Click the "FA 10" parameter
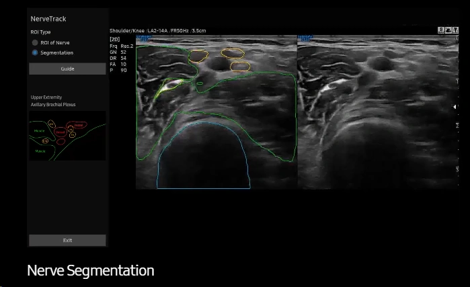 tap(118, 64)
